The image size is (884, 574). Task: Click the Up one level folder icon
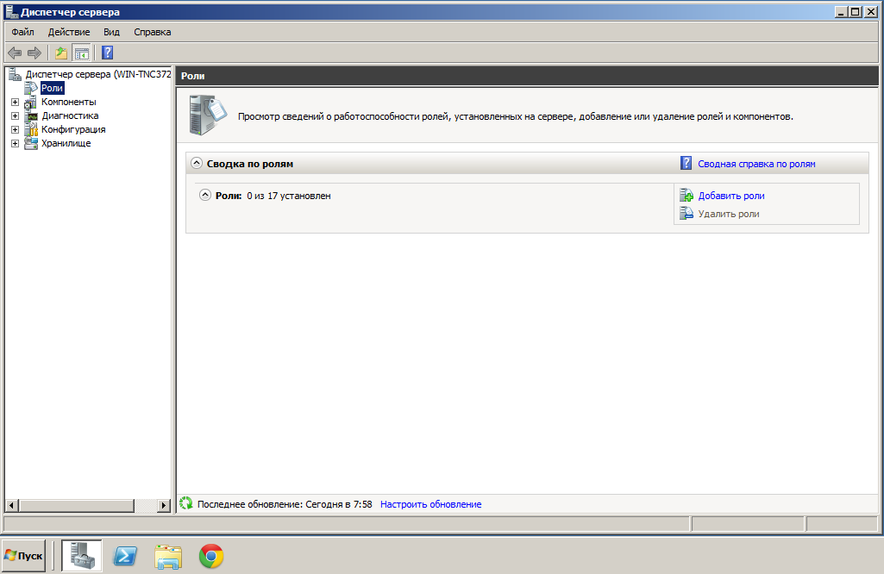(61, 53)
